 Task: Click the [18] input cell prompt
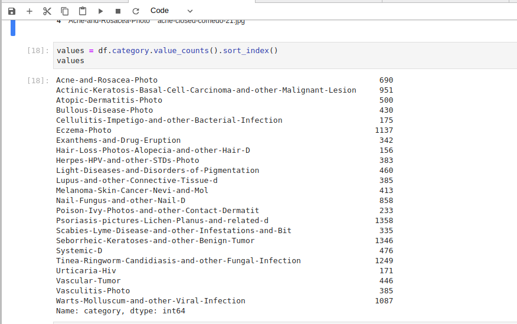click(x=38, y=51)
